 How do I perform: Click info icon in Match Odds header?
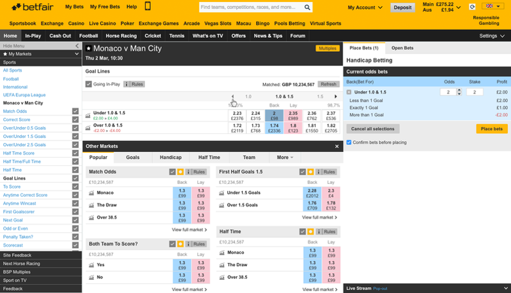coord(188,172)
